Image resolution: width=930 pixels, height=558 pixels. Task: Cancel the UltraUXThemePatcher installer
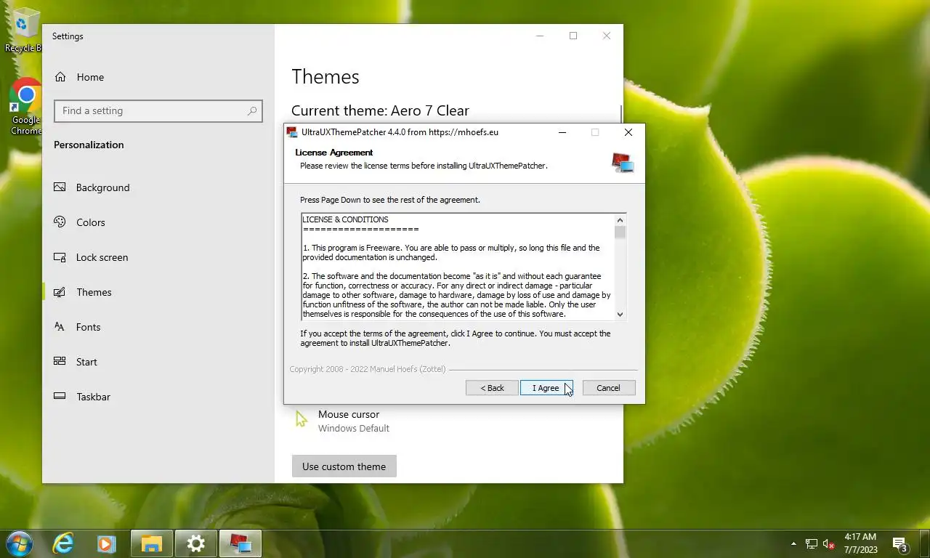point(609,388)
